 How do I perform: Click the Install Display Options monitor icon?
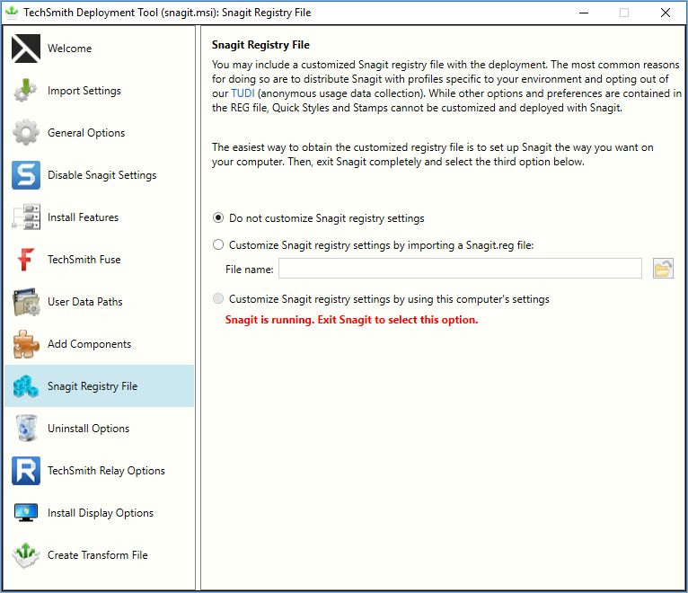coord(26,513)
